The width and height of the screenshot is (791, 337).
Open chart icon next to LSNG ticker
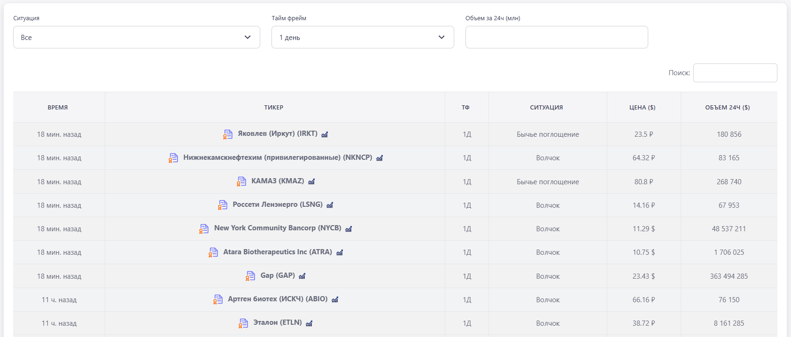click(330, 205)
